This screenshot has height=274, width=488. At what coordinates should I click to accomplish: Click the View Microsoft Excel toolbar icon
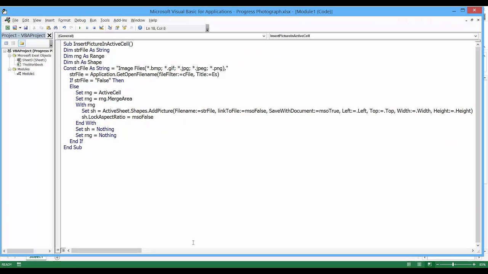pos(7,28)
